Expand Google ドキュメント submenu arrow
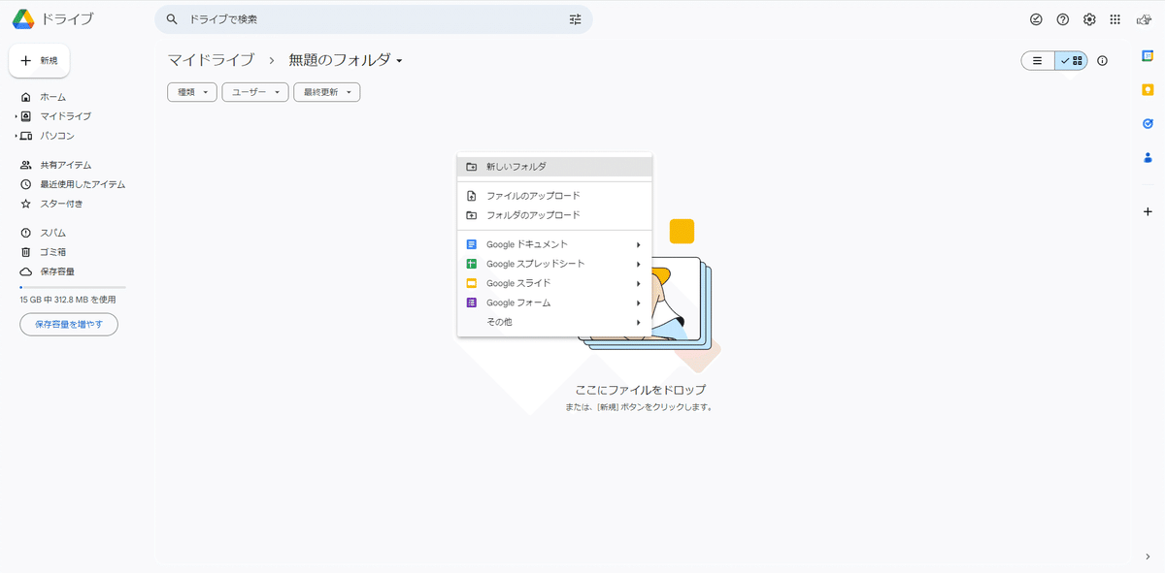This screenshot has height=573, width=1165. tap(639, 244)
